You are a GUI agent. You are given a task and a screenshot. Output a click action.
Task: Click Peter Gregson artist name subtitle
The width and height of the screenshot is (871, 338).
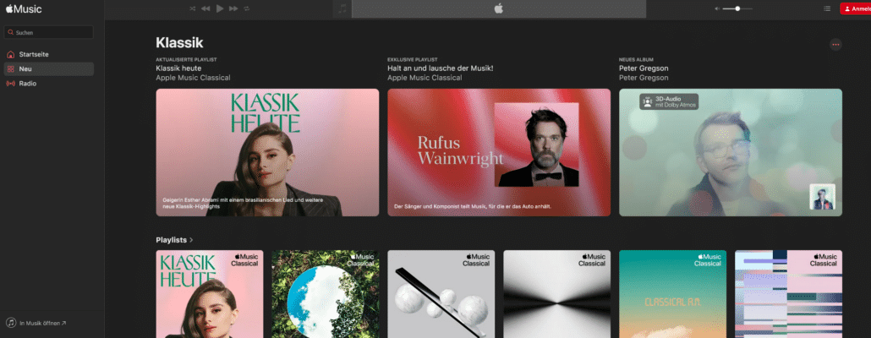click(644, 78)
